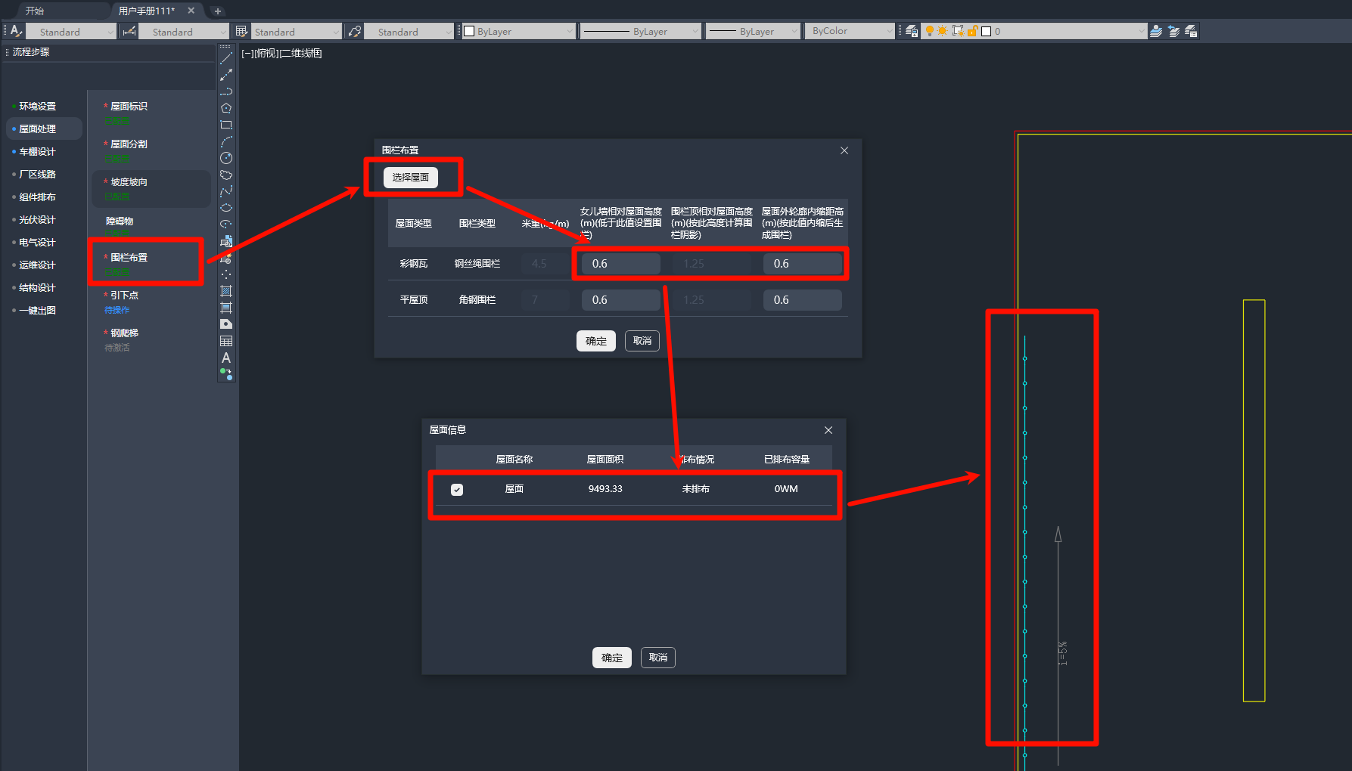
Task: Uncheck the 屋面 row checkbox
Action: [457, 490]
